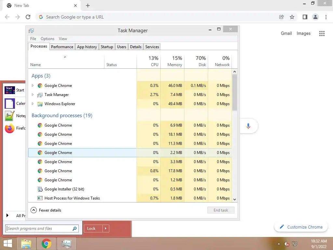The width and height of the screenshot is (333, 250).
Task: Bookmark this tab with the star icon
Action: (x=292, y=17)
